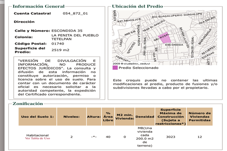Select the Cuenta Catastral value 054_872_01
Screen dimensions: 227x151
tap(75, 14)
